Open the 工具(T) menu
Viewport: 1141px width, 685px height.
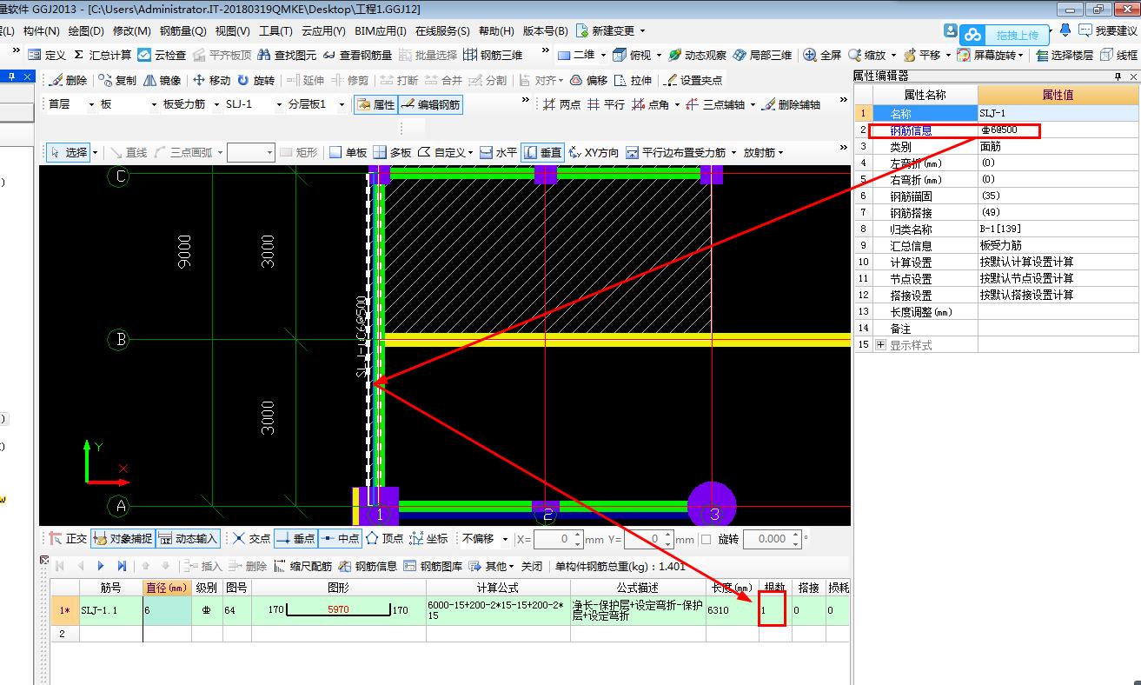coord(276,31)
